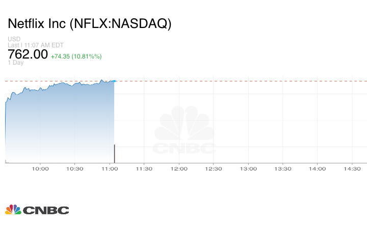This screenshot has width=367, height=229.
Task: Click the 10:00 time axis label
Action: (40, 168)
